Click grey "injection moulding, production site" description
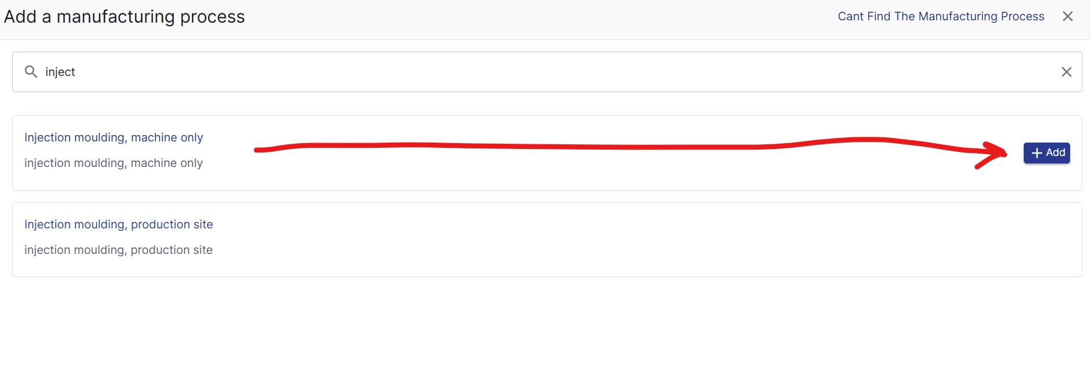 [118, 250]
